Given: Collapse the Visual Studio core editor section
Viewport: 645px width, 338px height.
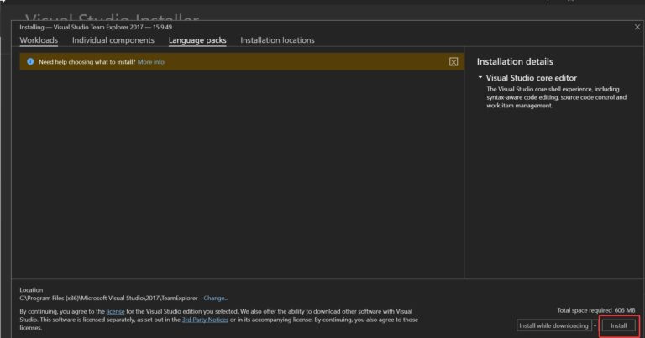Looking at the screenshot, I should pos(480,78).
